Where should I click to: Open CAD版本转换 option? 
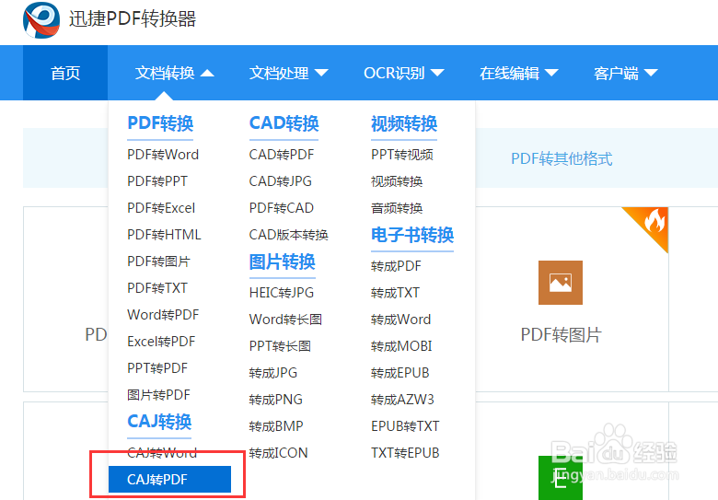click(x=288, y=235)
